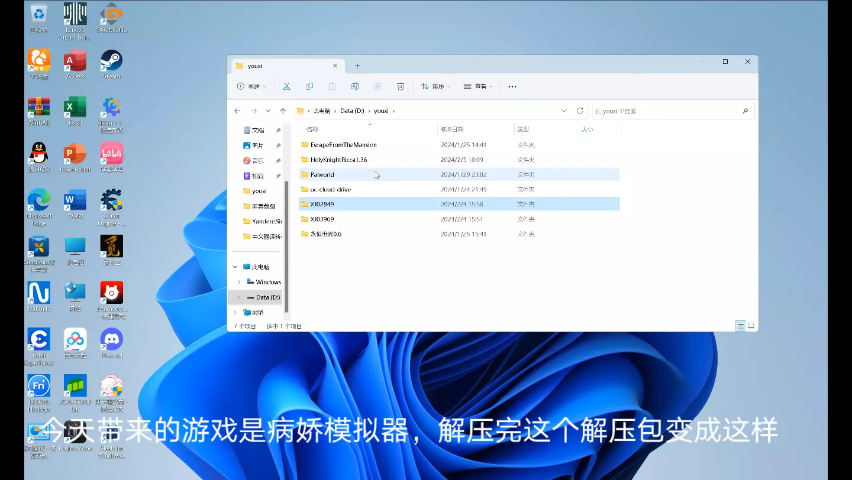Select the XJ03969 folder
852x480 pixels.
[459, 219]
